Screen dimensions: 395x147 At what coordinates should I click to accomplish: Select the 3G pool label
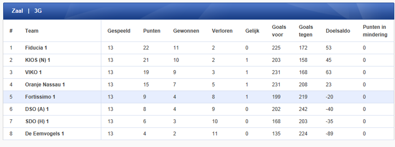(38, 11)
